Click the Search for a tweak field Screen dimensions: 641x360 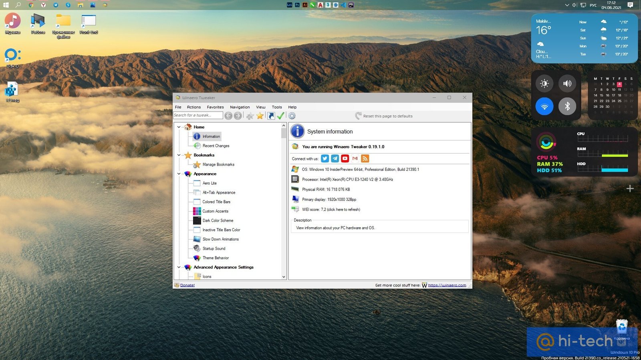[198, 115]
